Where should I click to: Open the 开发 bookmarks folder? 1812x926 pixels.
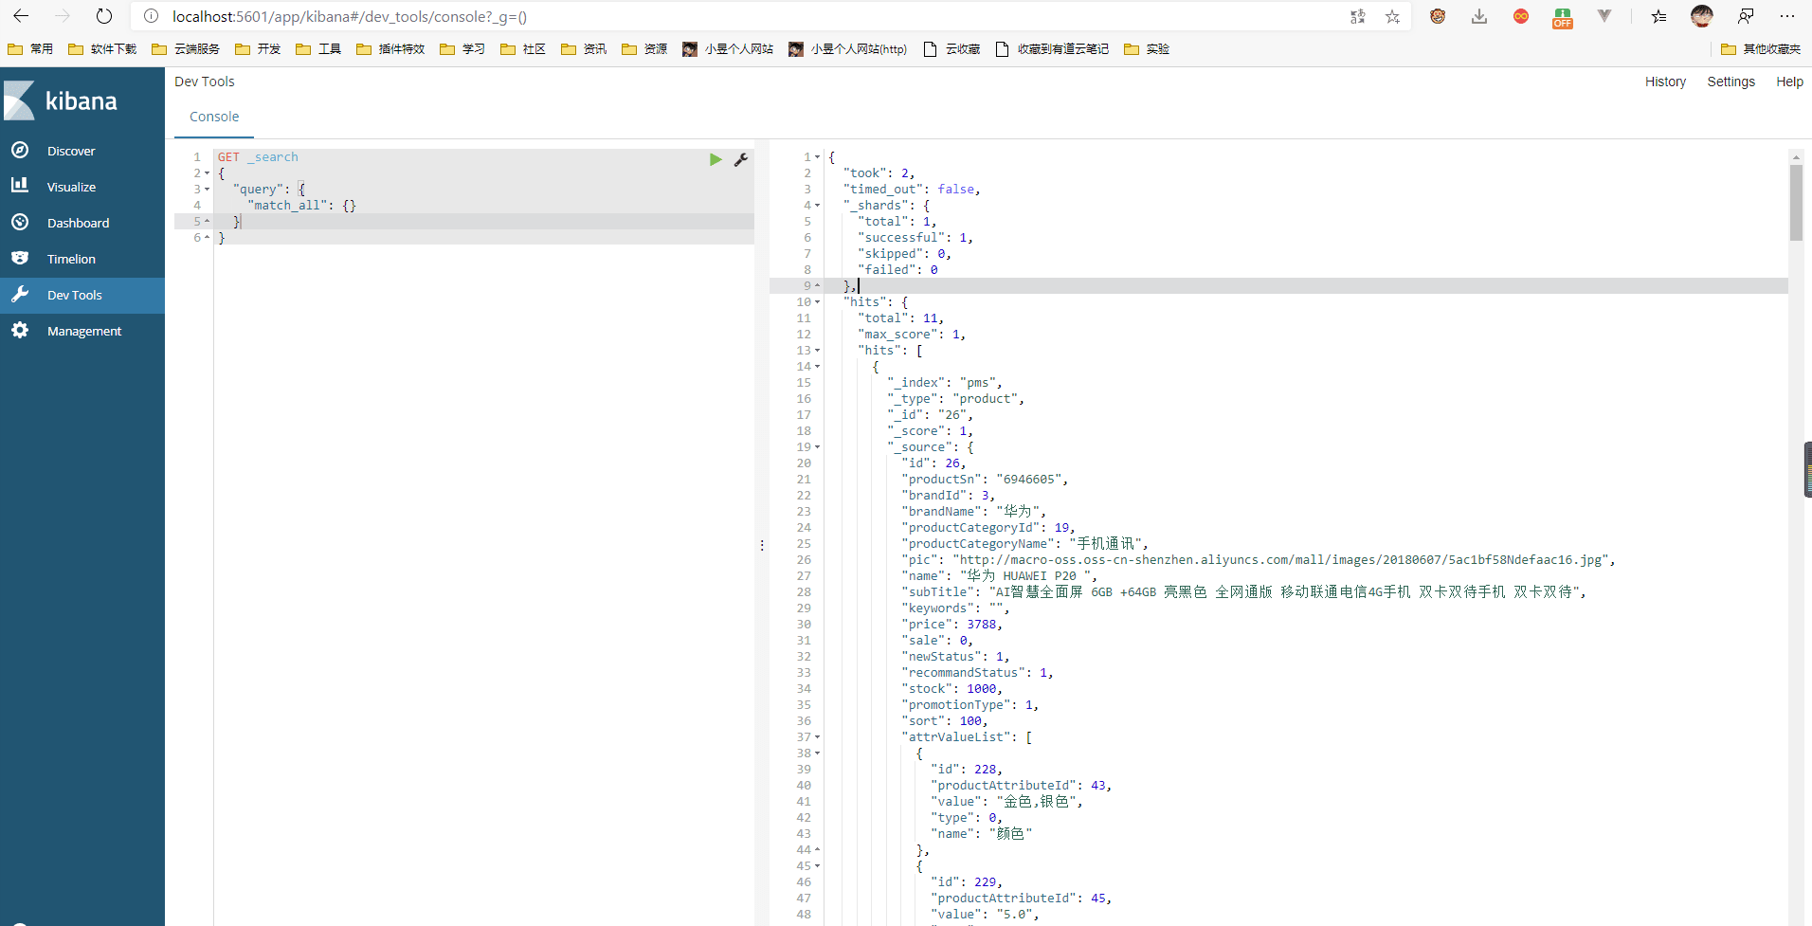(258, 49)
